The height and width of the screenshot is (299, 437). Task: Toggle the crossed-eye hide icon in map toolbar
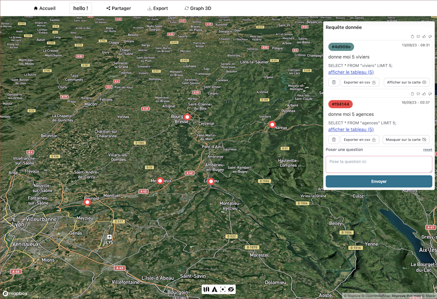point(231,289)
